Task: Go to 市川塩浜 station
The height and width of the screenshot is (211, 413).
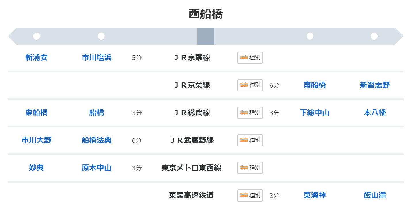Action: pyautogui.click(x=97, y=57)
